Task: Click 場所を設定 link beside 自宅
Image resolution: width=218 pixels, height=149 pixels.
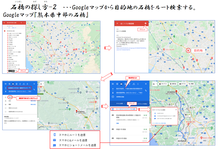Action: coord(33,101)
